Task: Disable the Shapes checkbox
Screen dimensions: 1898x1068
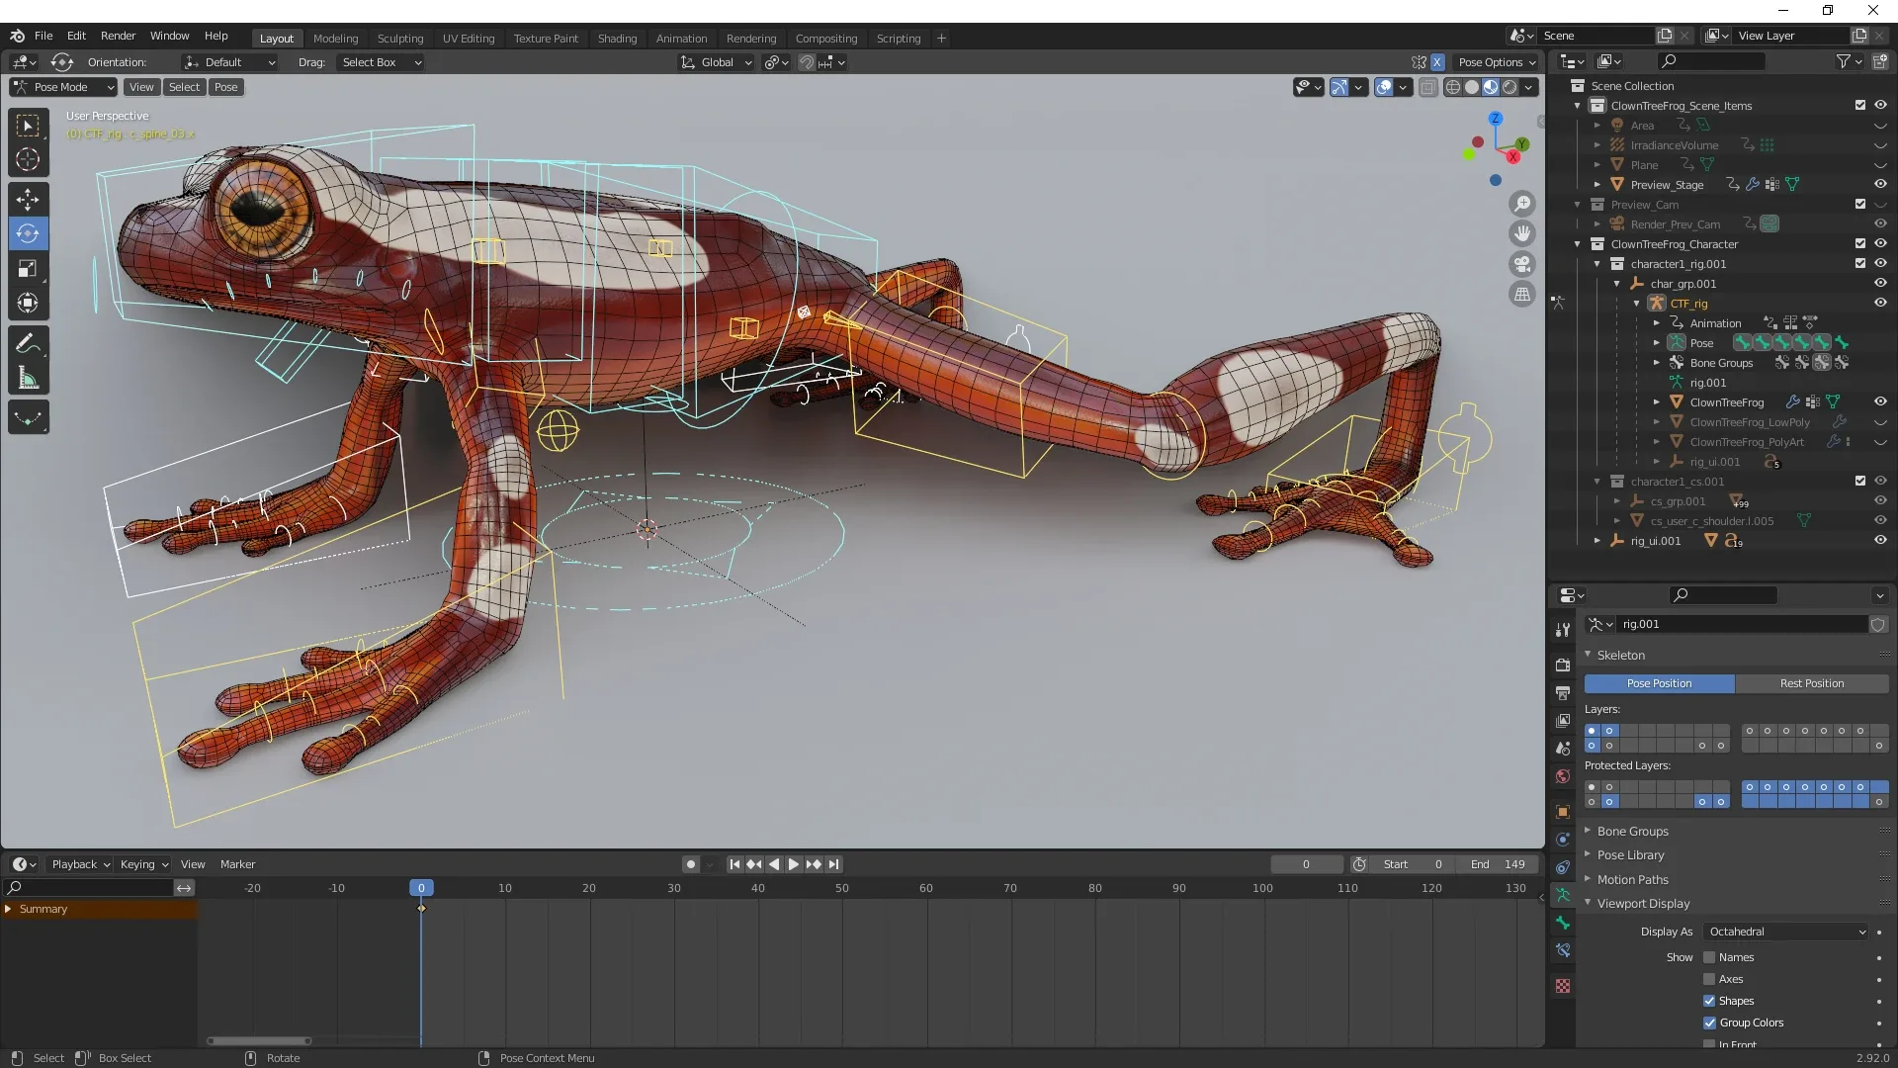Action: click(1709, 1001)
